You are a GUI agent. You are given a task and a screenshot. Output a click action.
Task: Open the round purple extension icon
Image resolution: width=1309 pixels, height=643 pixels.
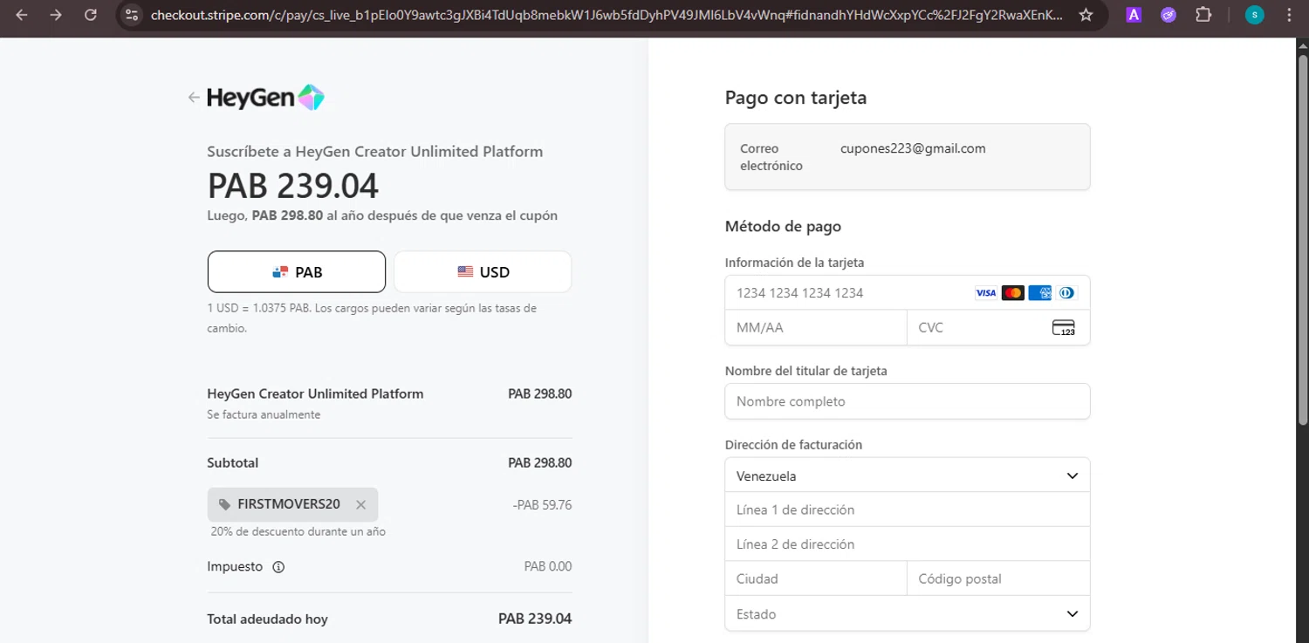click(x=1169, y=15)
